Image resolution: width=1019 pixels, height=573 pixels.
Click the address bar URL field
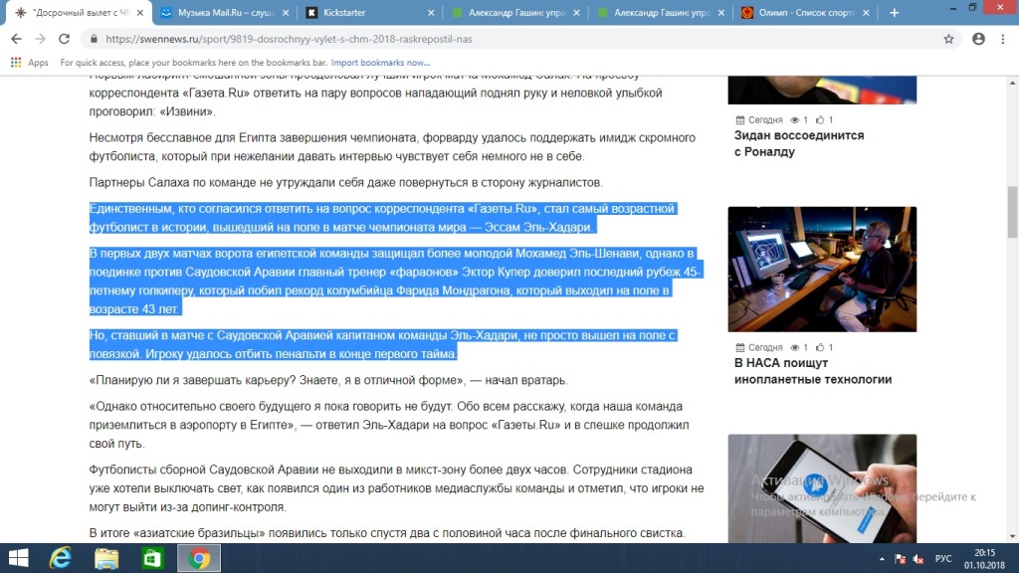pyautogui.click(x=519, y=39)
